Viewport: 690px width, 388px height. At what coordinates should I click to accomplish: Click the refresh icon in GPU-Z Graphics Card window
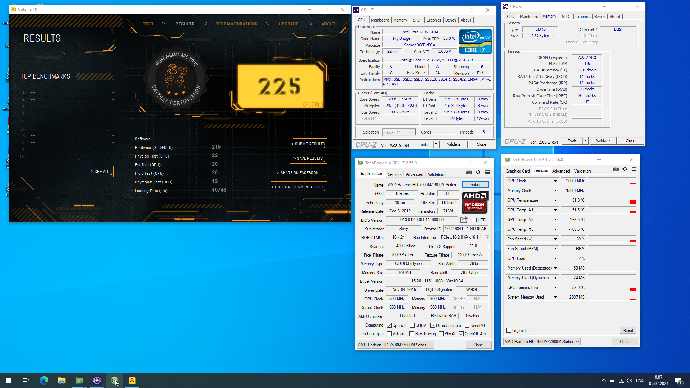point(478,172)
